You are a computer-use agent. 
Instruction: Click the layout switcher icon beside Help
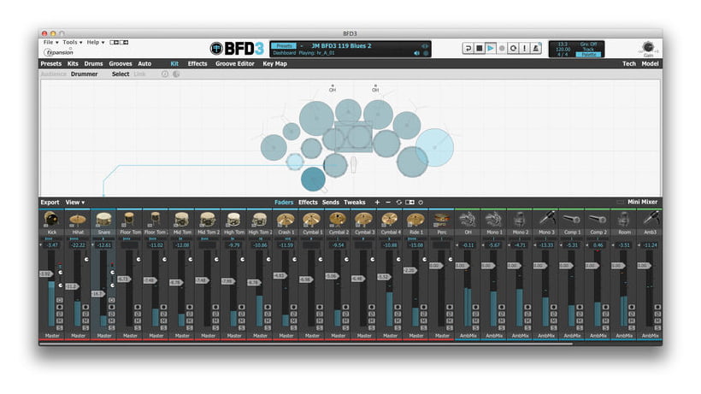[119, 43]
